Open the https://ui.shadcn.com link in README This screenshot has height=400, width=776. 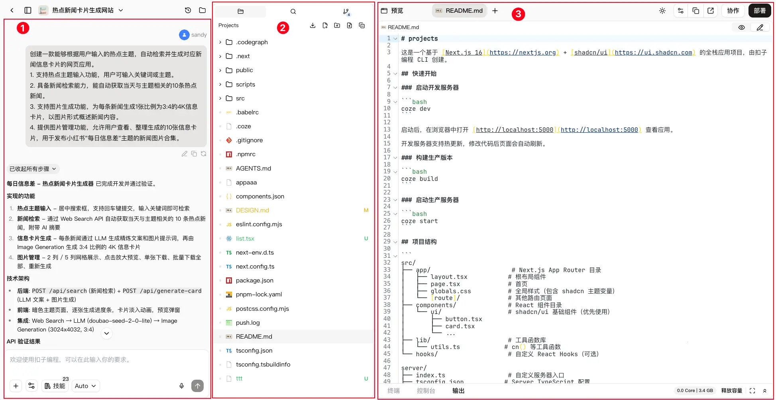(654, 53)
